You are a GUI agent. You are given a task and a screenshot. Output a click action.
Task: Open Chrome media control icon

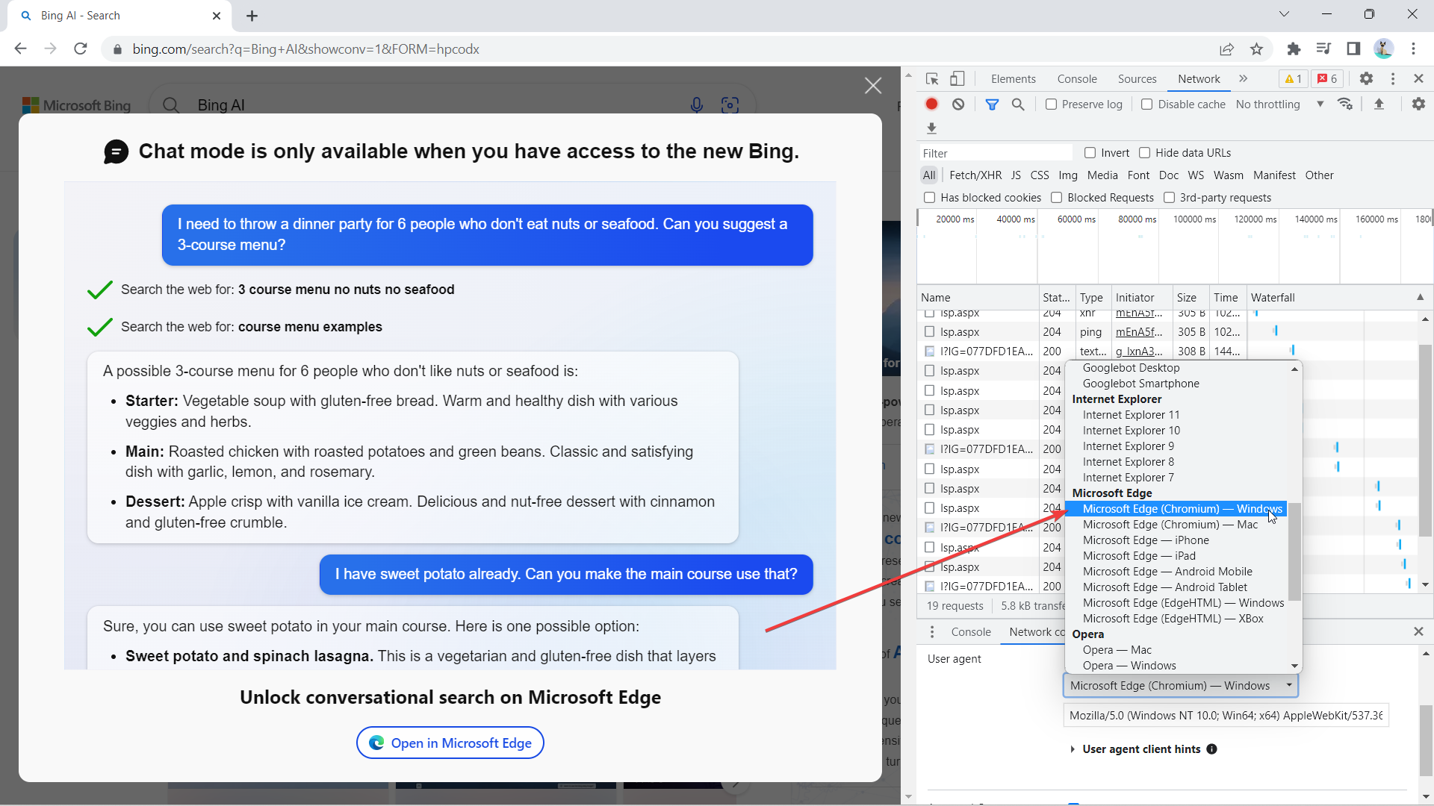(1323, 49)
